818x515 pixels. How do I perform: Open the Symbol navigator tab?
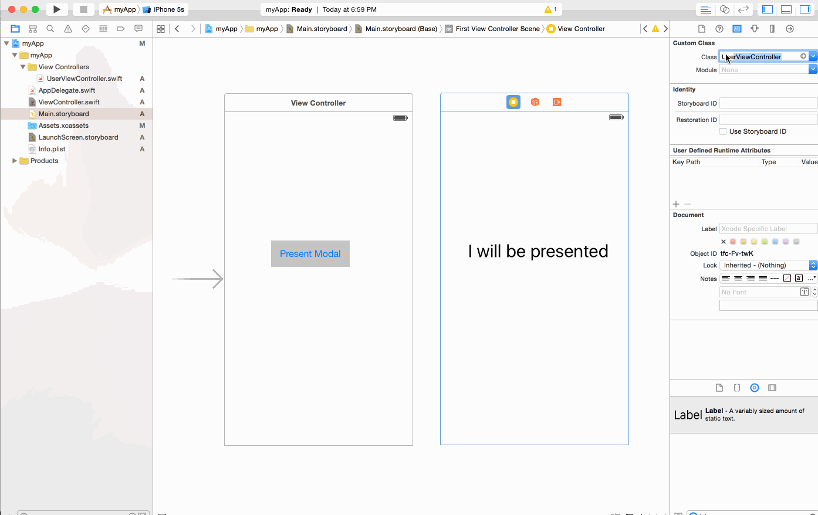pyautogui.click(x=33, y=29)
